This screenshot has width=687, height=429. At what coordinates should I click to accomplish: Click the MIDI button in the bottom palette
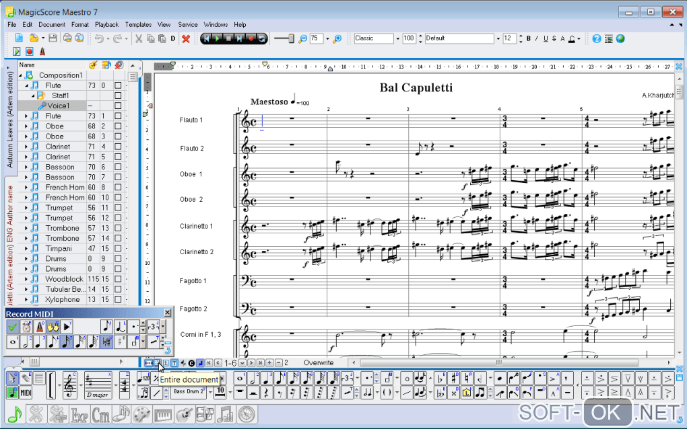[26, 392]
